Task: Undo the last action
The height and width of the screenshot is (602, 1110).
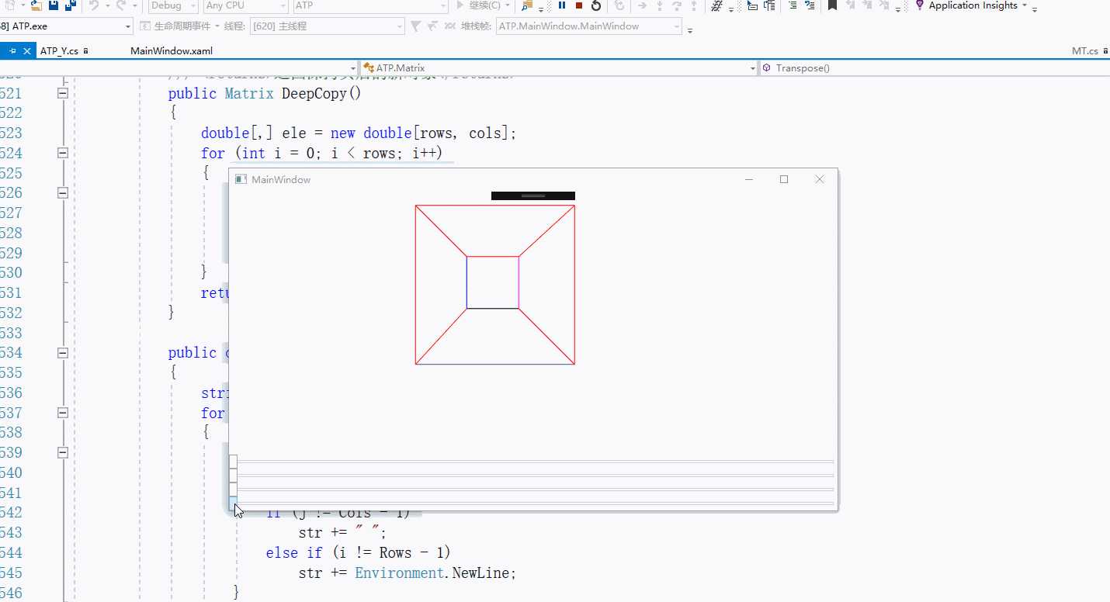Action: click(93, 5)
